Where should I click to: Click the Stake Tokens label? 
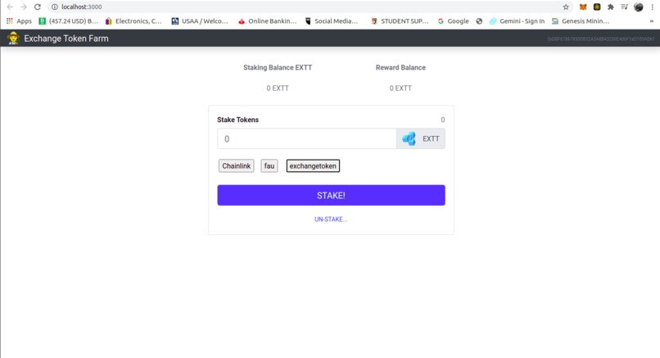(x=237, y=120)
